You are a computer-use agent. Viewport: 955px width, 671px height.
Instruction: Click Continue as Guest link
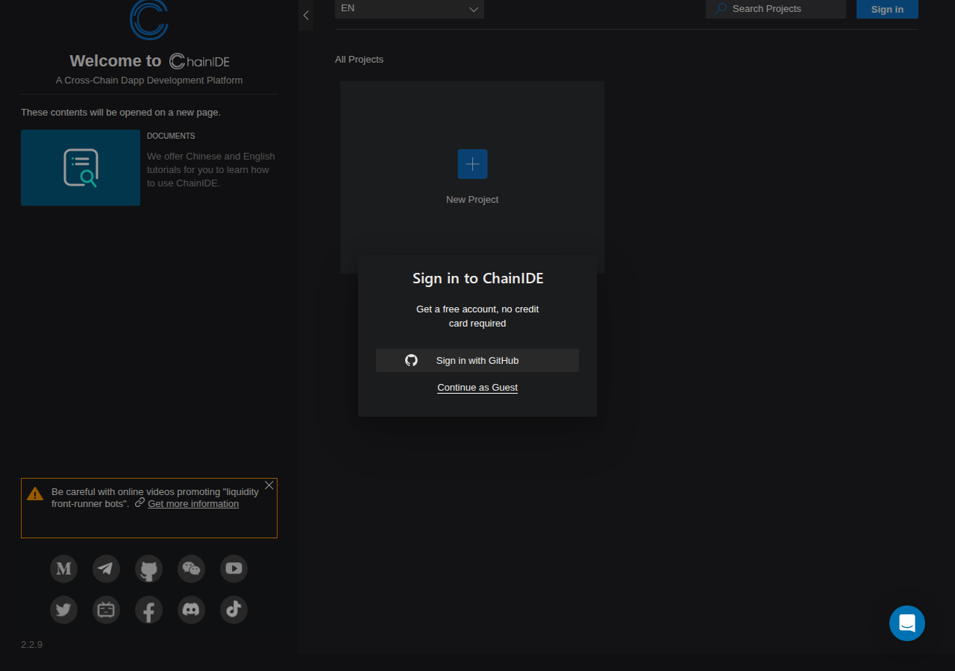click(x=477, y=388)
